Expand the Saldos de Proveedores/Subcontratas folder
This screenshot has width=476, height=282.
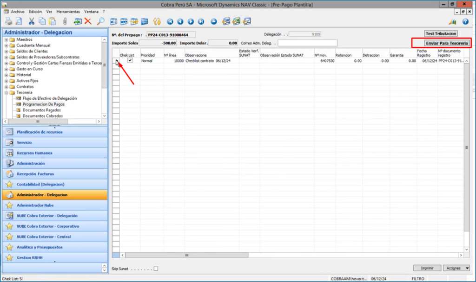pos(6,57)
